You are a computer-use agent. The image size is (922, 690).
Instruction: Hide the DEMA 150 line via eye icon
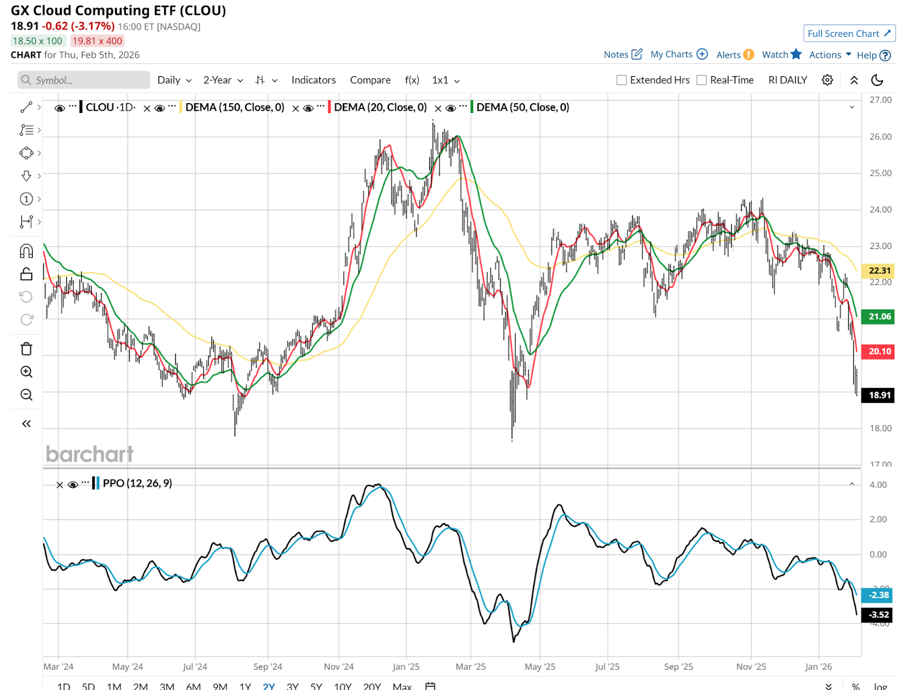(x=160, y=108)
